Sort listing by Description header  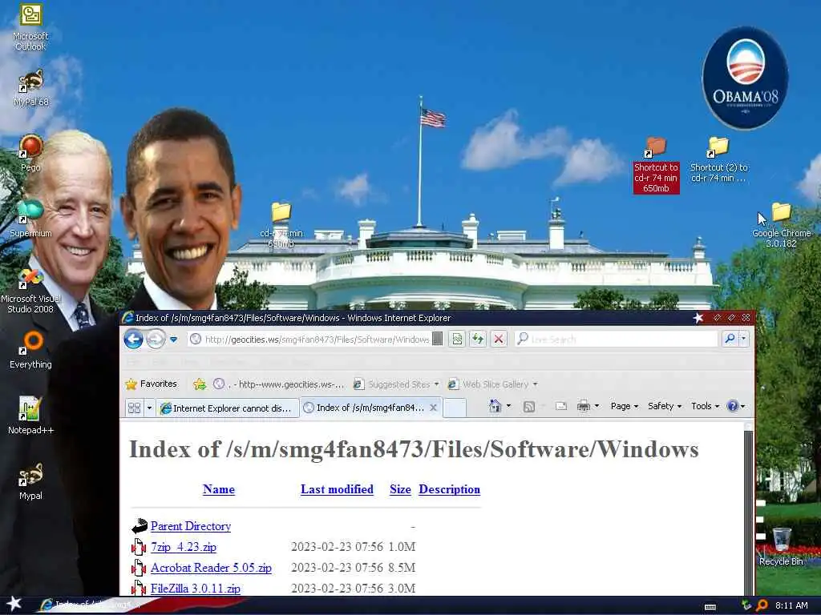(x=449, y=489)
